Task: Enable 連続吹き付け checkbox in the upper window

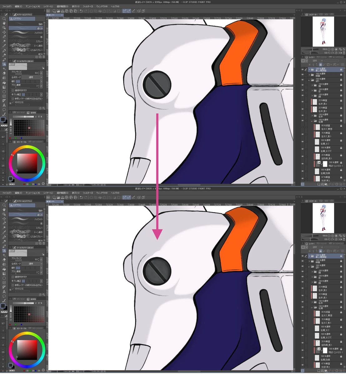Action: pyautogui.click(x=12, y=90)
